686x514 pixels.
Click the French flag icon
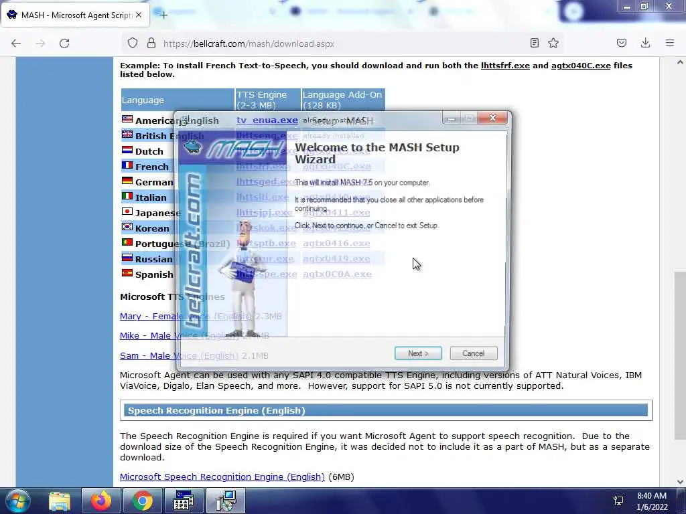[127, 165]
